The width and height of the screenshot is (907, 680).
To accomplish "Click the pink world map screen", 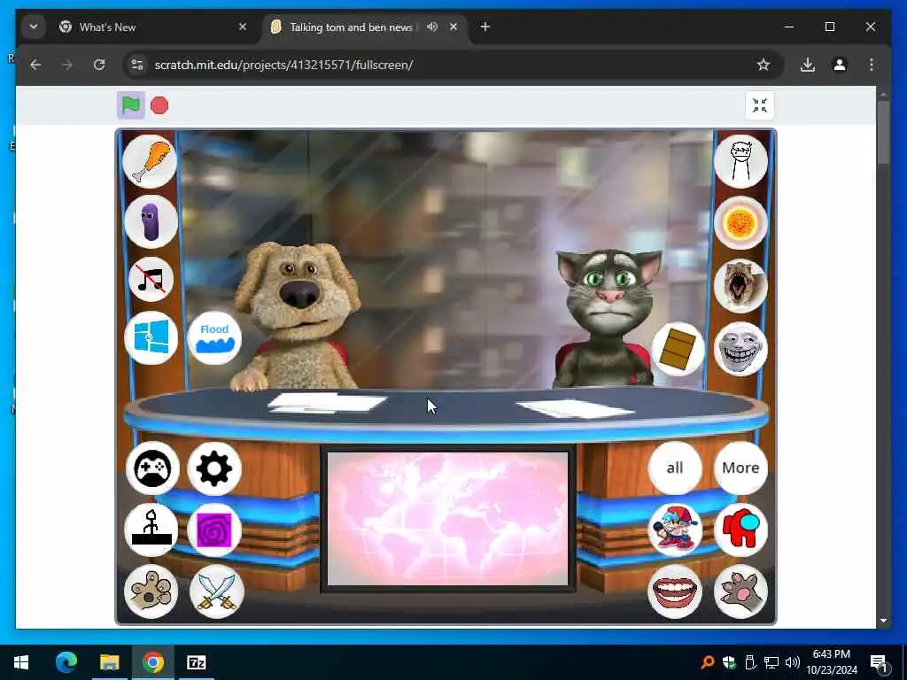I will click(x=447, y=519).
